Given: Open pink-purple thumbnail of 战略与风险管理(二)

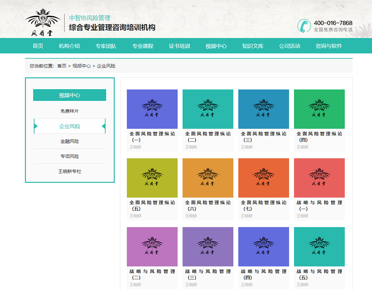Looking at the screenshot, I should coord(152,247).
